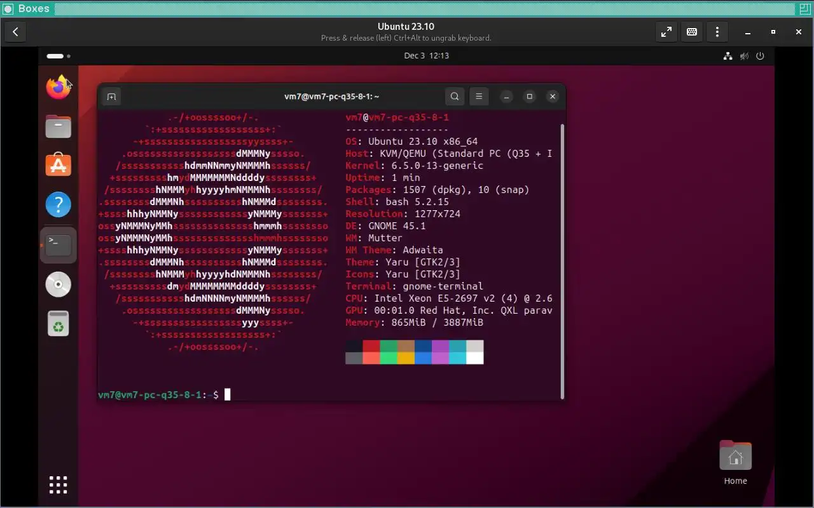Click 'Theme: Yaru [GTK2/3]' line
This screenshot has height=508, width=814.
[x=403, y=262]
